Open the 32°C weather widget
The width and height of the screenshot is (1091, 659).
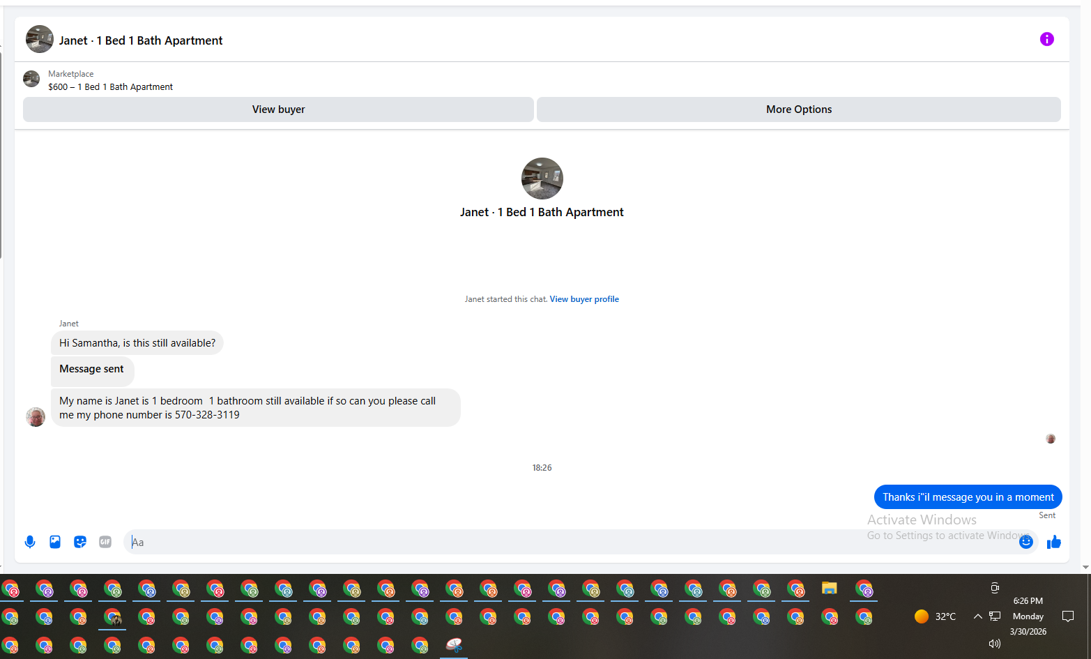click(936, 616)
